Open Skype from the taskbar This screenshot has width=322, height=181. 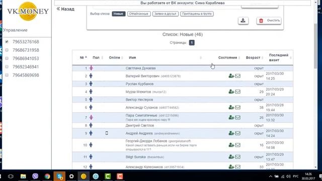[x=59, y=176]
